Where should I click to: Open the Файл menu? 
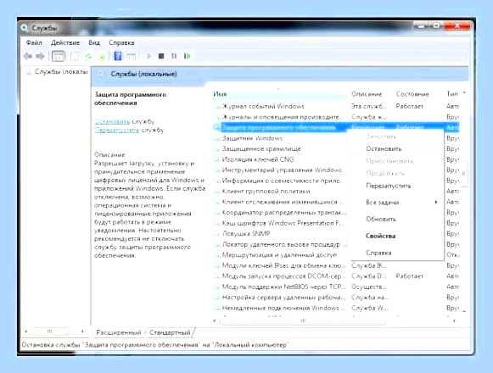(34, 42)
